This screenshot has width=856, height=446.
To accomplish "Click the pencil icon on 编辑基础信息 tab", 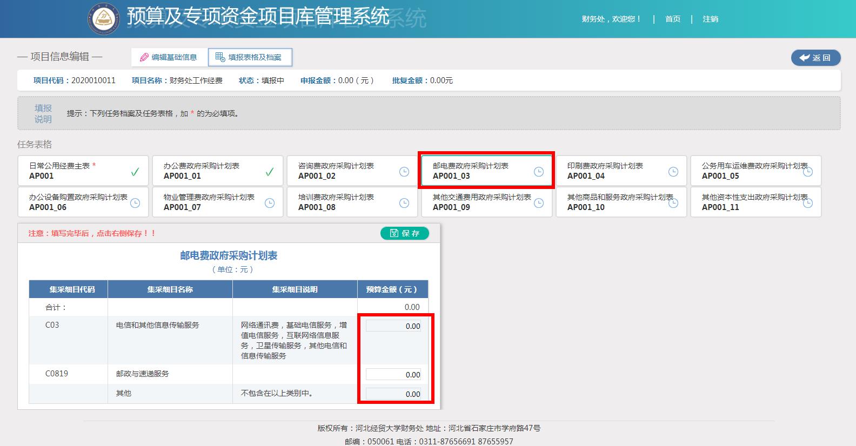I will (144, 57).
